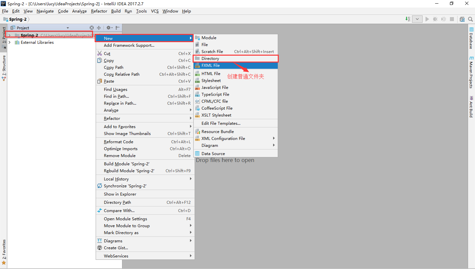Open the Project view type dropdown

(x=68, y=28)
